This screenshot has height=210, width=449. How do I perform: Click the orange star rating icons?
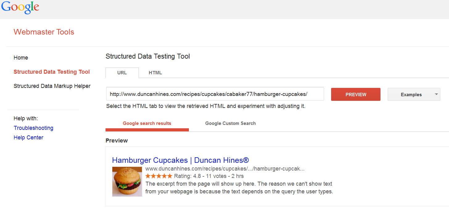tap(159, 176)
